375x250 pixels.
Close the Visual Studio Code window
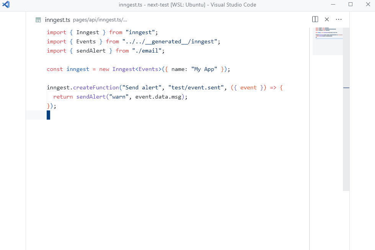(368, 4)
